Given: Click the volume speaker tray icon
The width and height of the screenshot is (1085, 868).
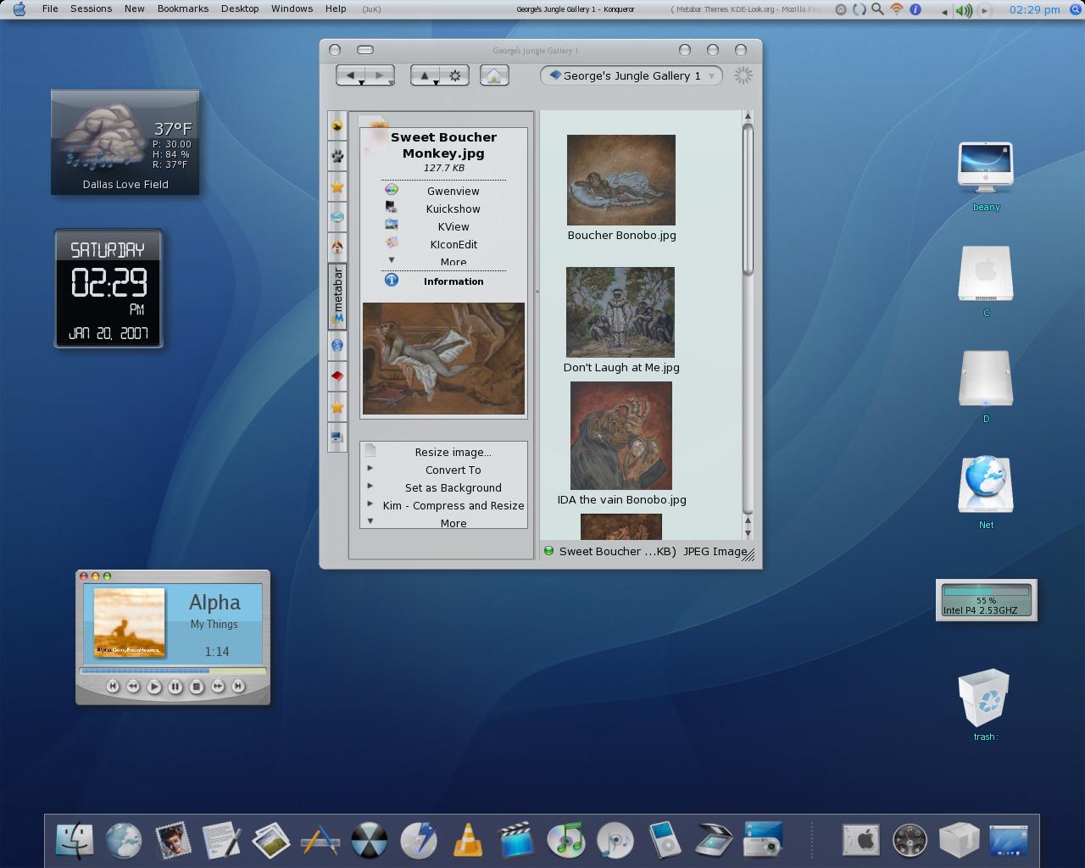Looking at the screenshot, I should pyautogui.click(x=964, y=10).
